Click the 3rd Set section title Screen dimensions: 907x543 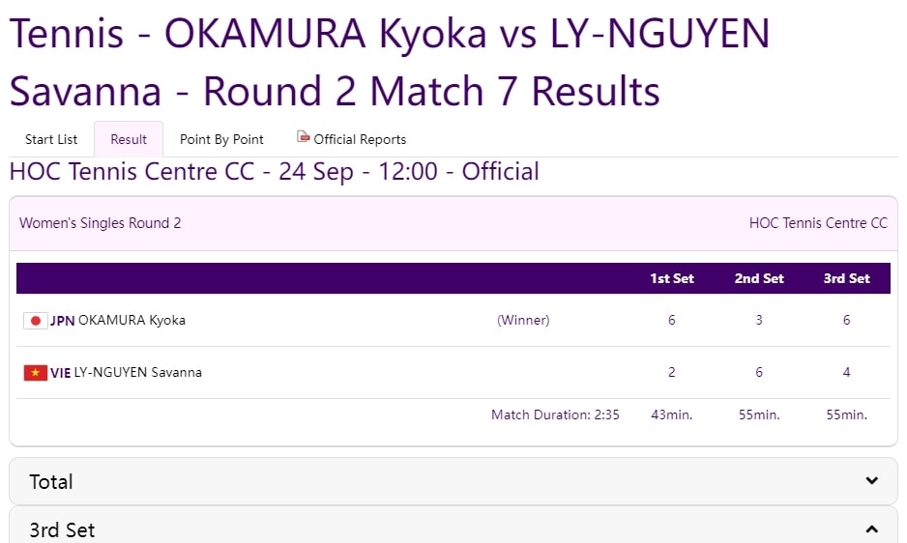coord(62,530)
